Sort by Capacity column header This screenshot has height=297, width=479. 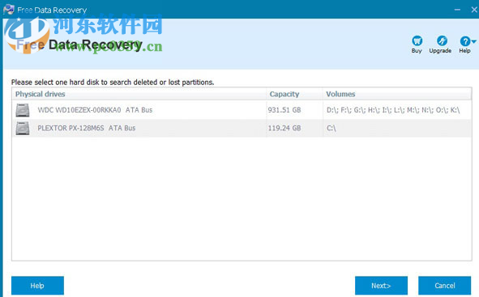tap(294, 94)
